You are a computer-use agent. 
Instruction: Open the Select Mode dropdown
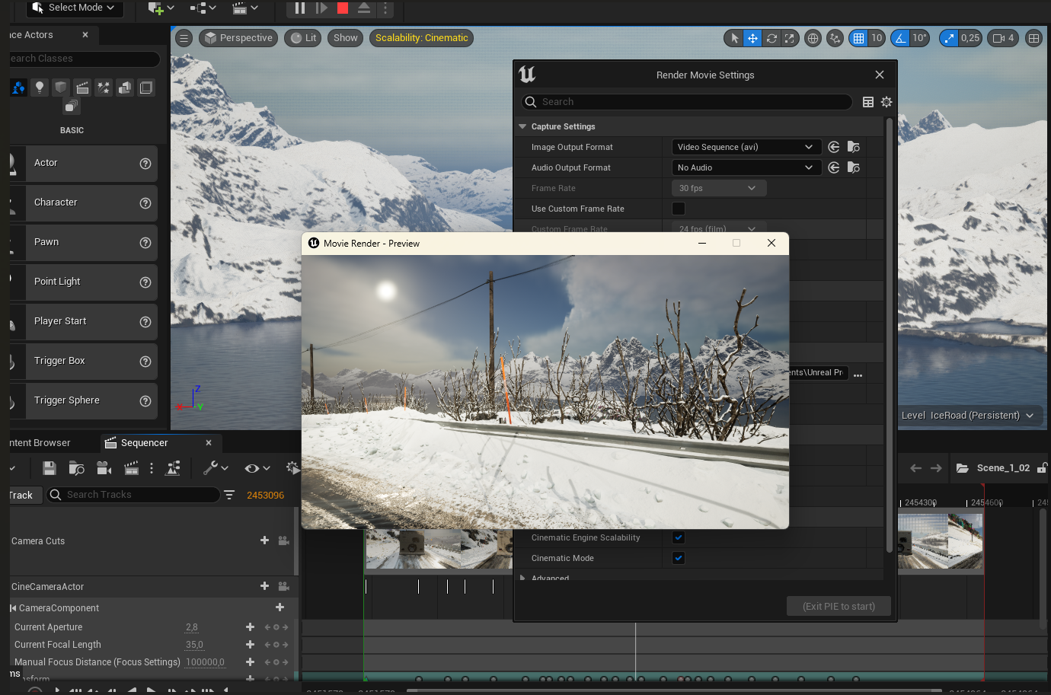75,8
